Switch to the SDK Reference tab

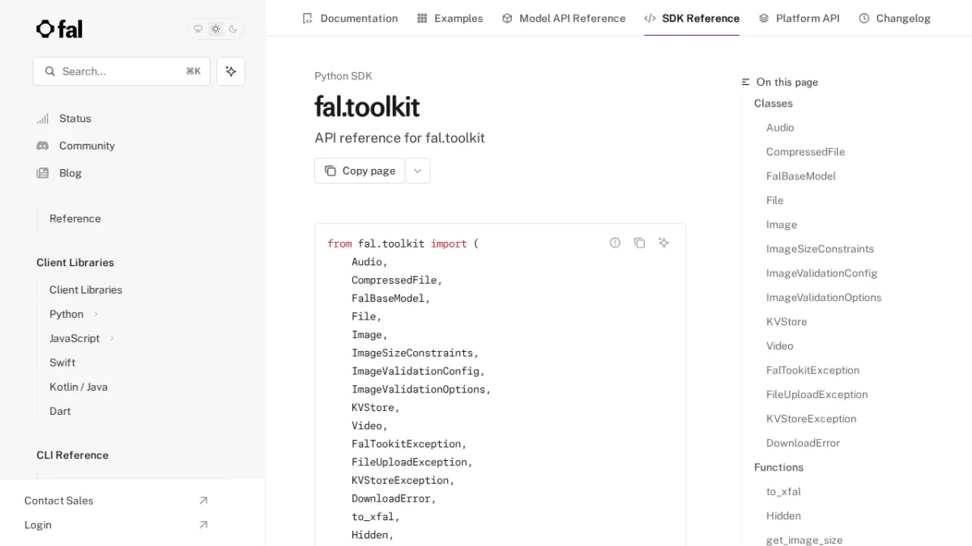pyautogui.click(x=692, y=18)
